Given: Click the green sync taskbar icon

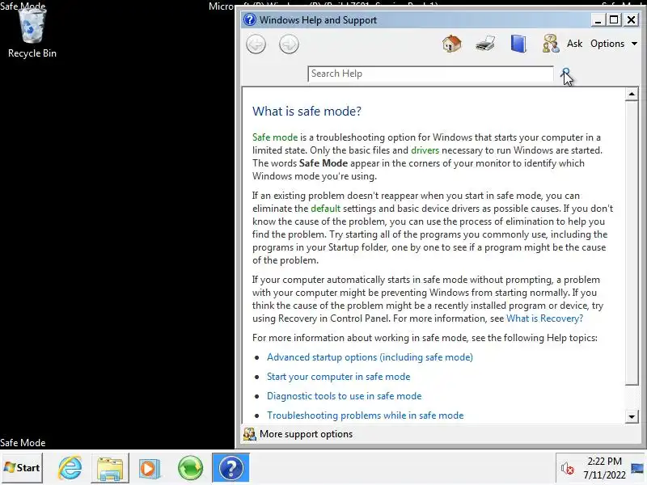Looking at the screenshot, I should pyautogui.click(x=190, y=468).
